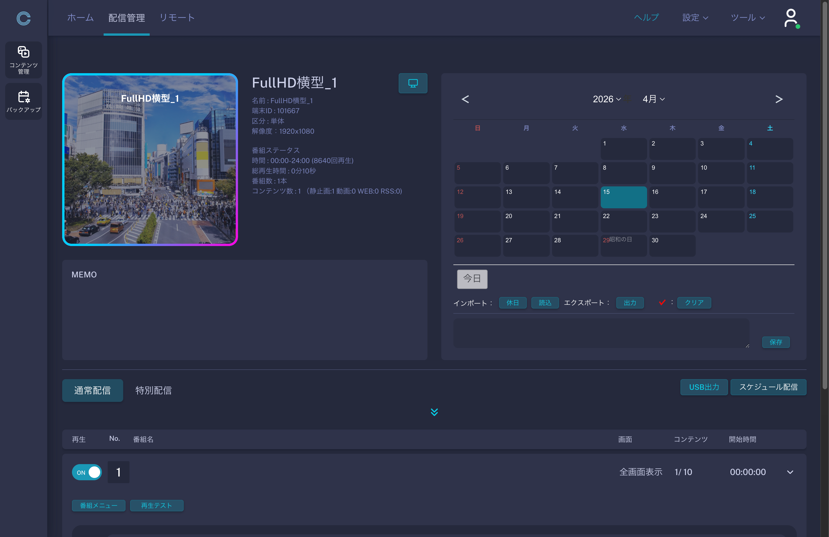This screenshot has height=537, width=829.
Task: Click the red checkmark icon
Action: coord(662,302)
